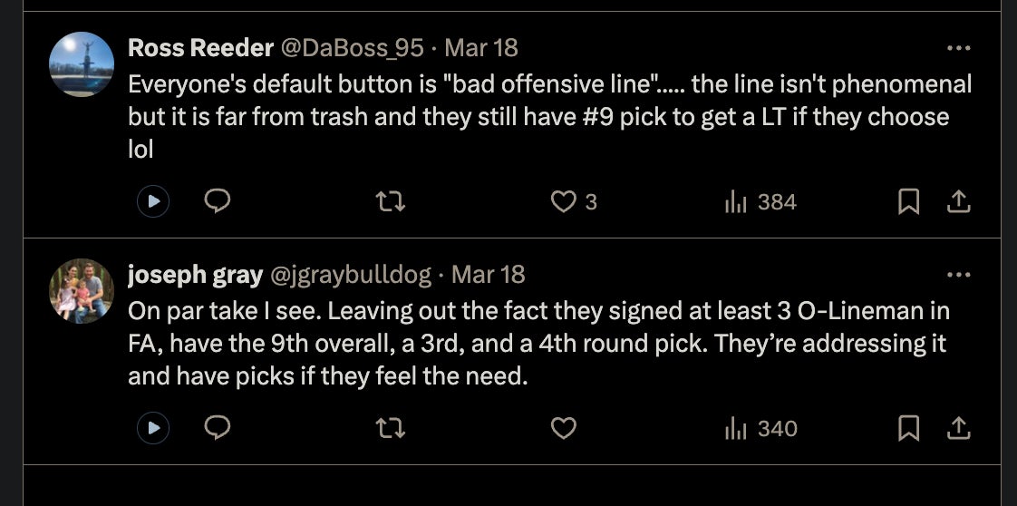This screenshot has height=506, width=1017.
Task: Like joseph gray's tweet
Action: [564, 427]
